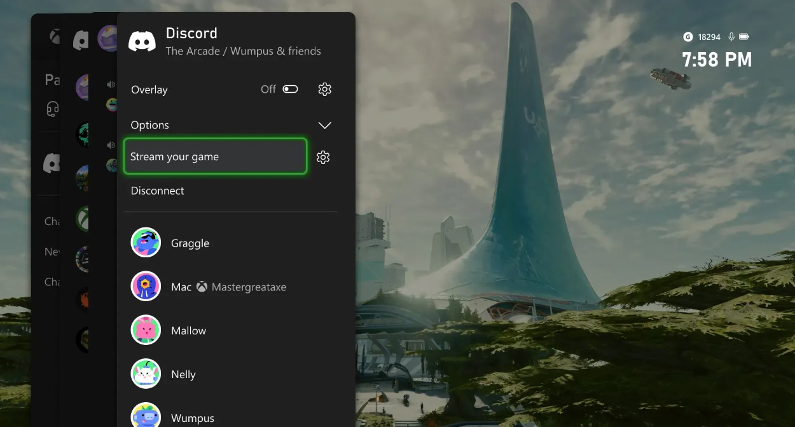Click the Nelly name label

tap(183, 374)
